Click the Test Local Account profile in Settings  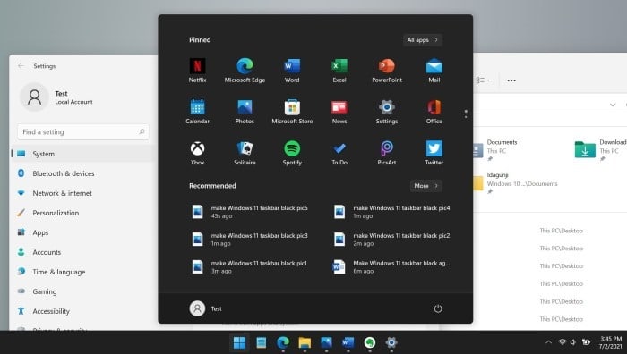coord(56,97)
